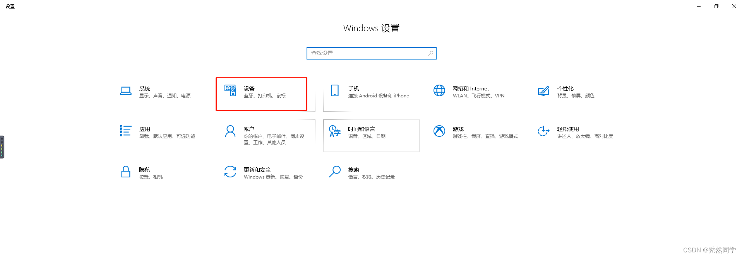The image size is (742, 257).
Task: Click 语言、权限、历史记录 description
Action: coord(372,177)
